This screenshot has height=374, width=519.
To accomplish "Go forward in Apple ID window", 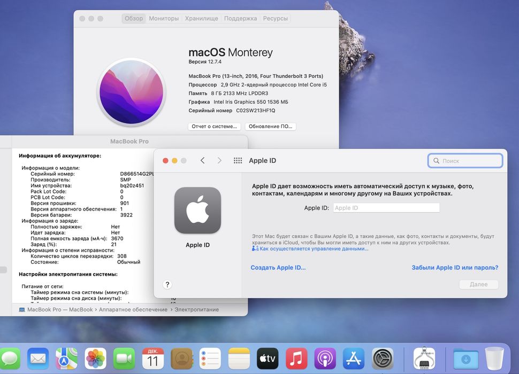I will (x=219, y=161).
